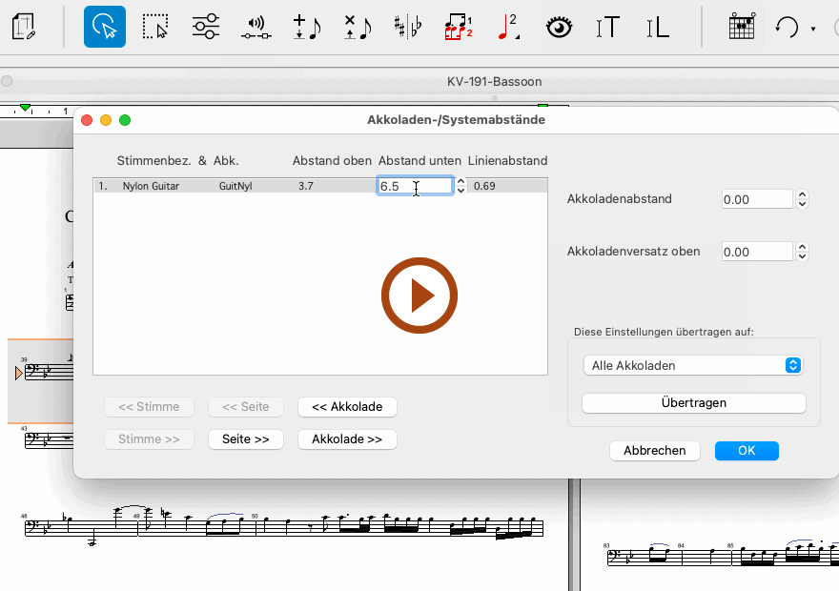This screenshot has width=839, height=591.
Task: Adjust Akkoladenversatz oben stepper
Action: (x=802, y=252)
